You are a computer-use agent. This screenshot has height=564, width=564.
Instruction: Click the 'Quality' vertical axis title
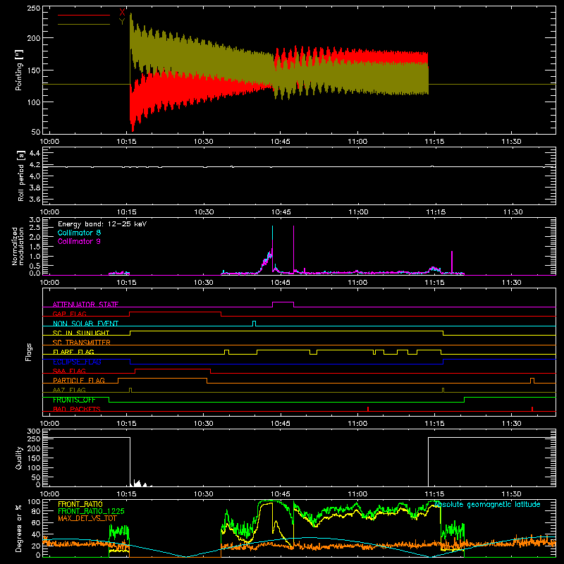(19, 458)
